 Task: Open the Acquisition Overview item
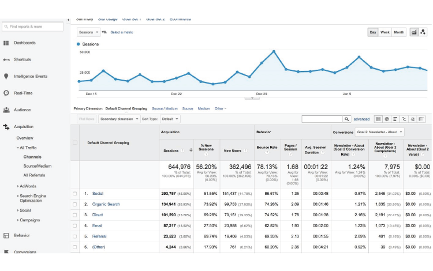coord(25,138)
